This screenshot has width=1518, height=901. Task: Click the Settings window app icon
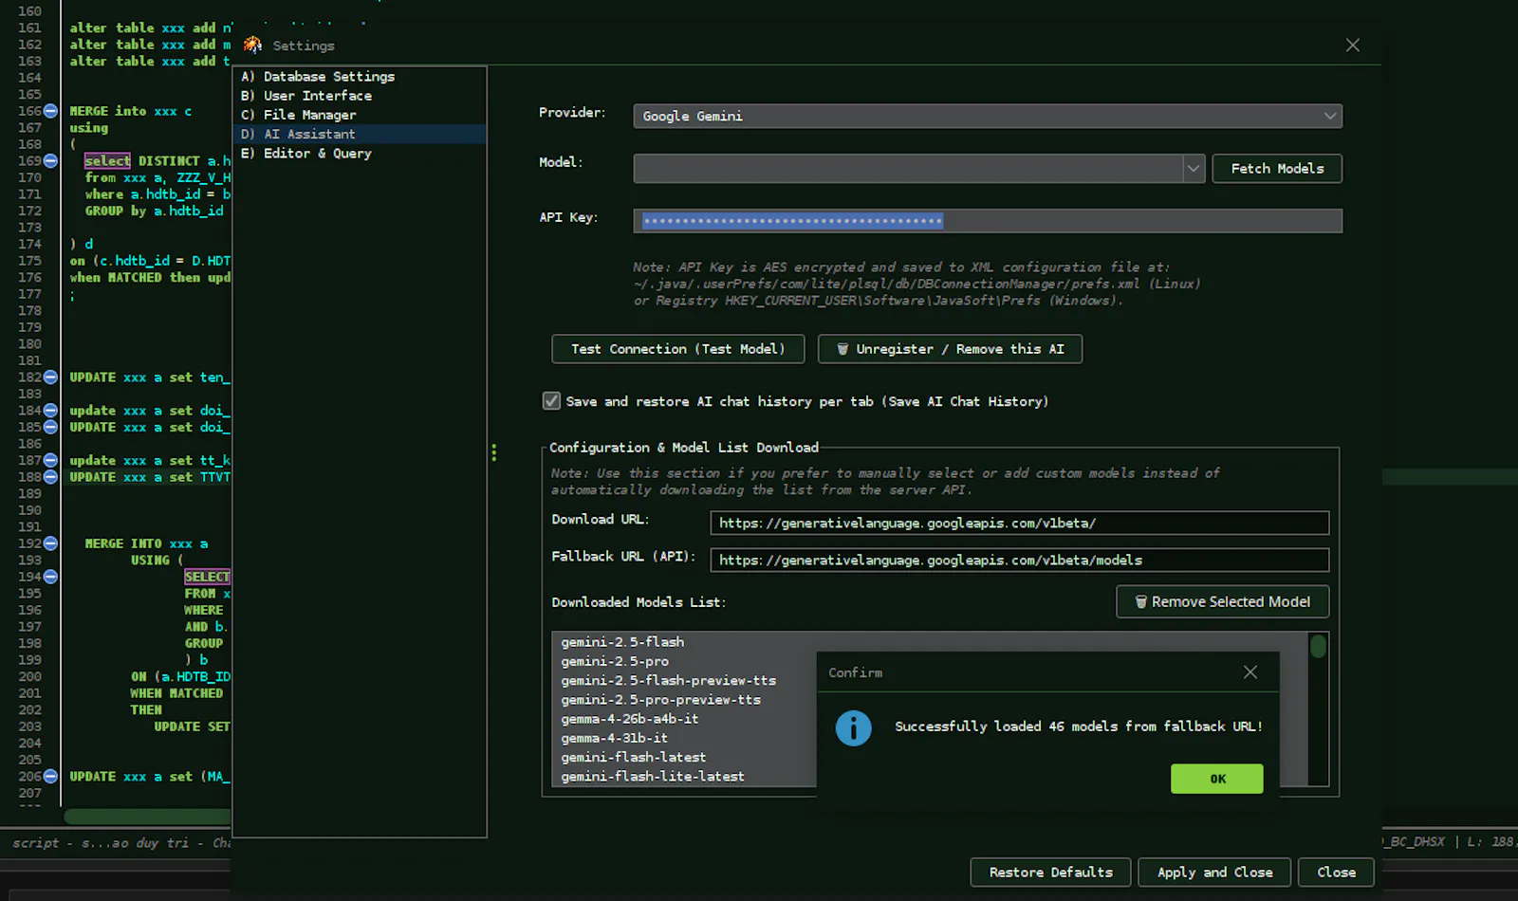tap(252, 45)
